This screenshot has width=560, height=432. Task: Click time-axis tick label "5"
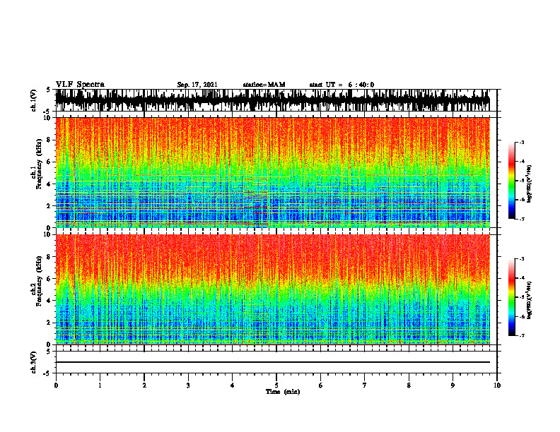click(x=276, y=385)
